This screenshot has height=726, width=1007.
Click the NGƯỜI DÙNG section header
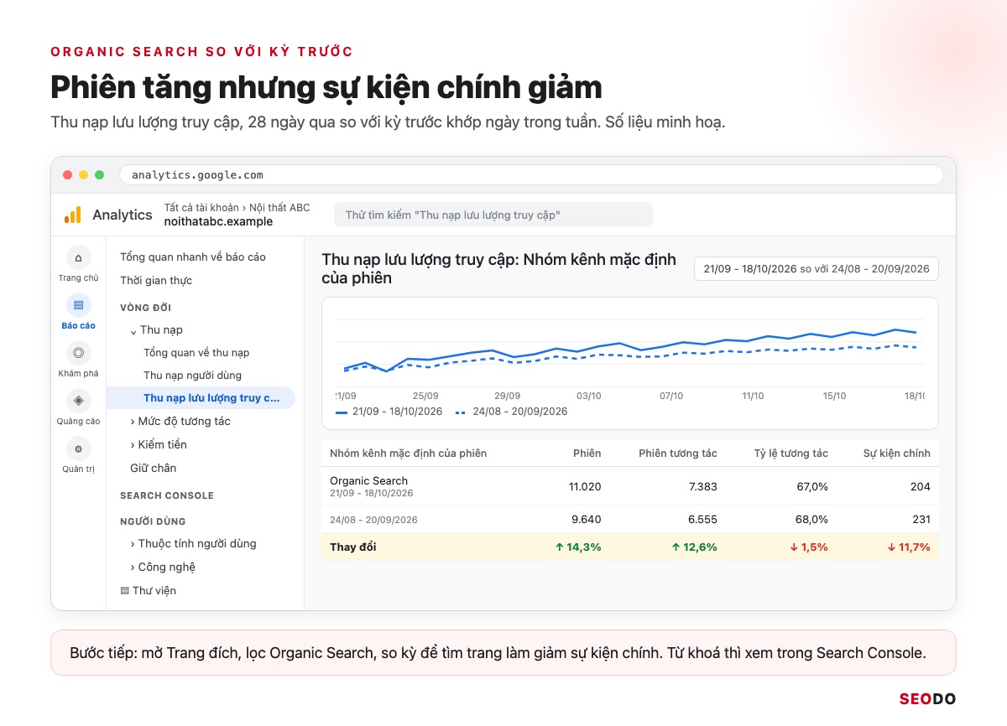click(153, 521)
